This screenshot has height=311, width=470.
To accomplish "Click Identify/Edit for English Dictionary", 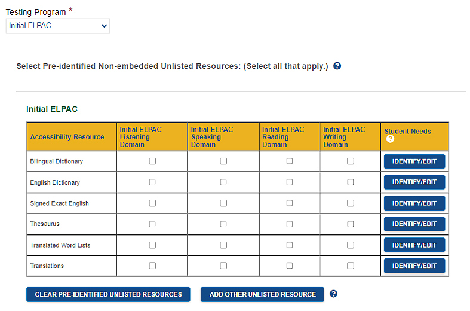I will coord(414,182).
